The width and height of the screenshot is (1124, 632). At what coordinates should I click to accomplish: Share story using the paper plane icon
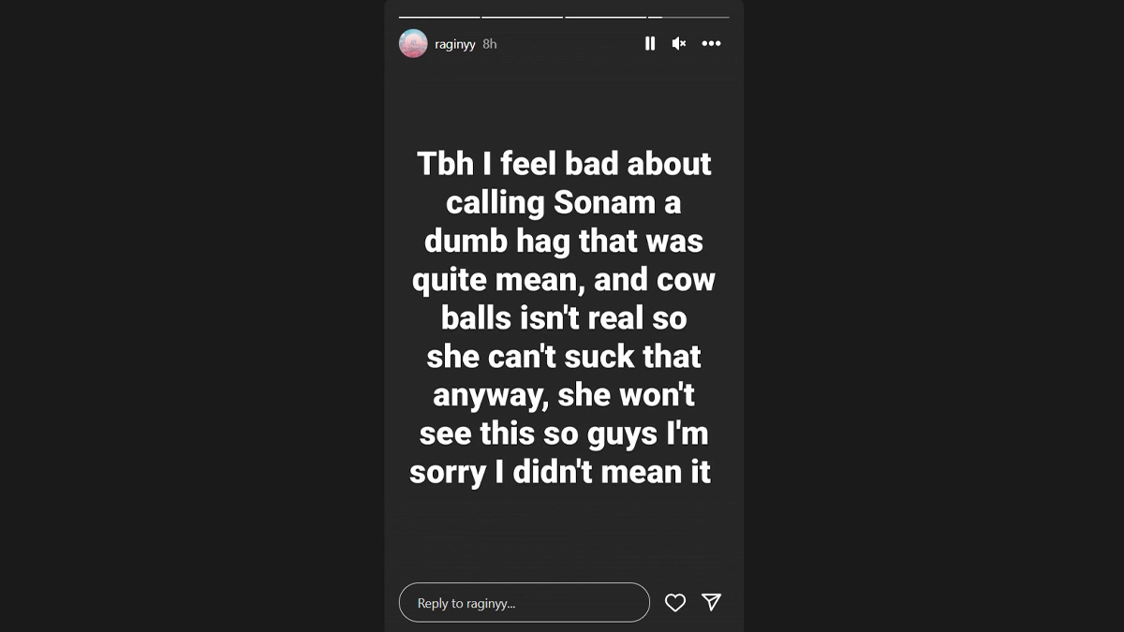[x=712, y=602]
